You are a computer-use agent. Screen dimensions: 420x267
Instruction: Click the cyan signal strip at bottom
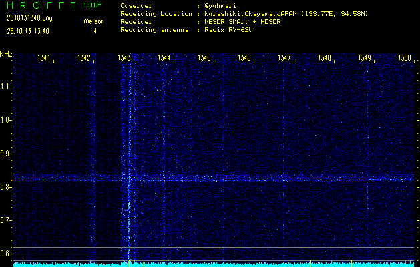tap(214, 264)
